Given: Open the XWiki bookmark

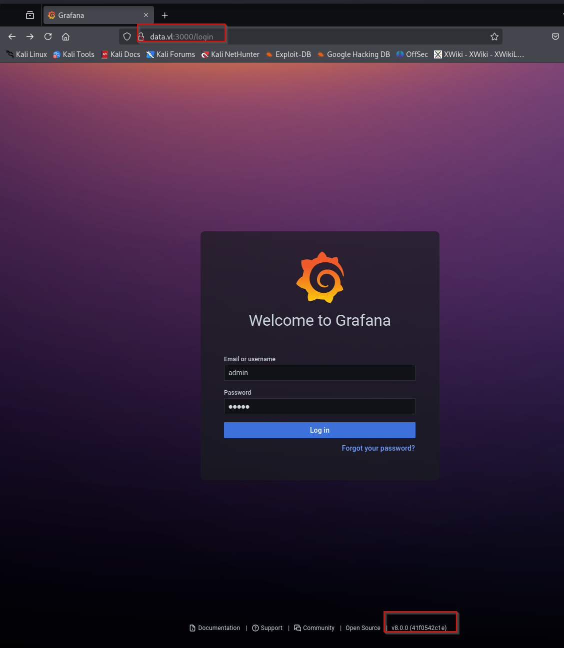Looking at the screenshot, I should (x=479, y=54).
